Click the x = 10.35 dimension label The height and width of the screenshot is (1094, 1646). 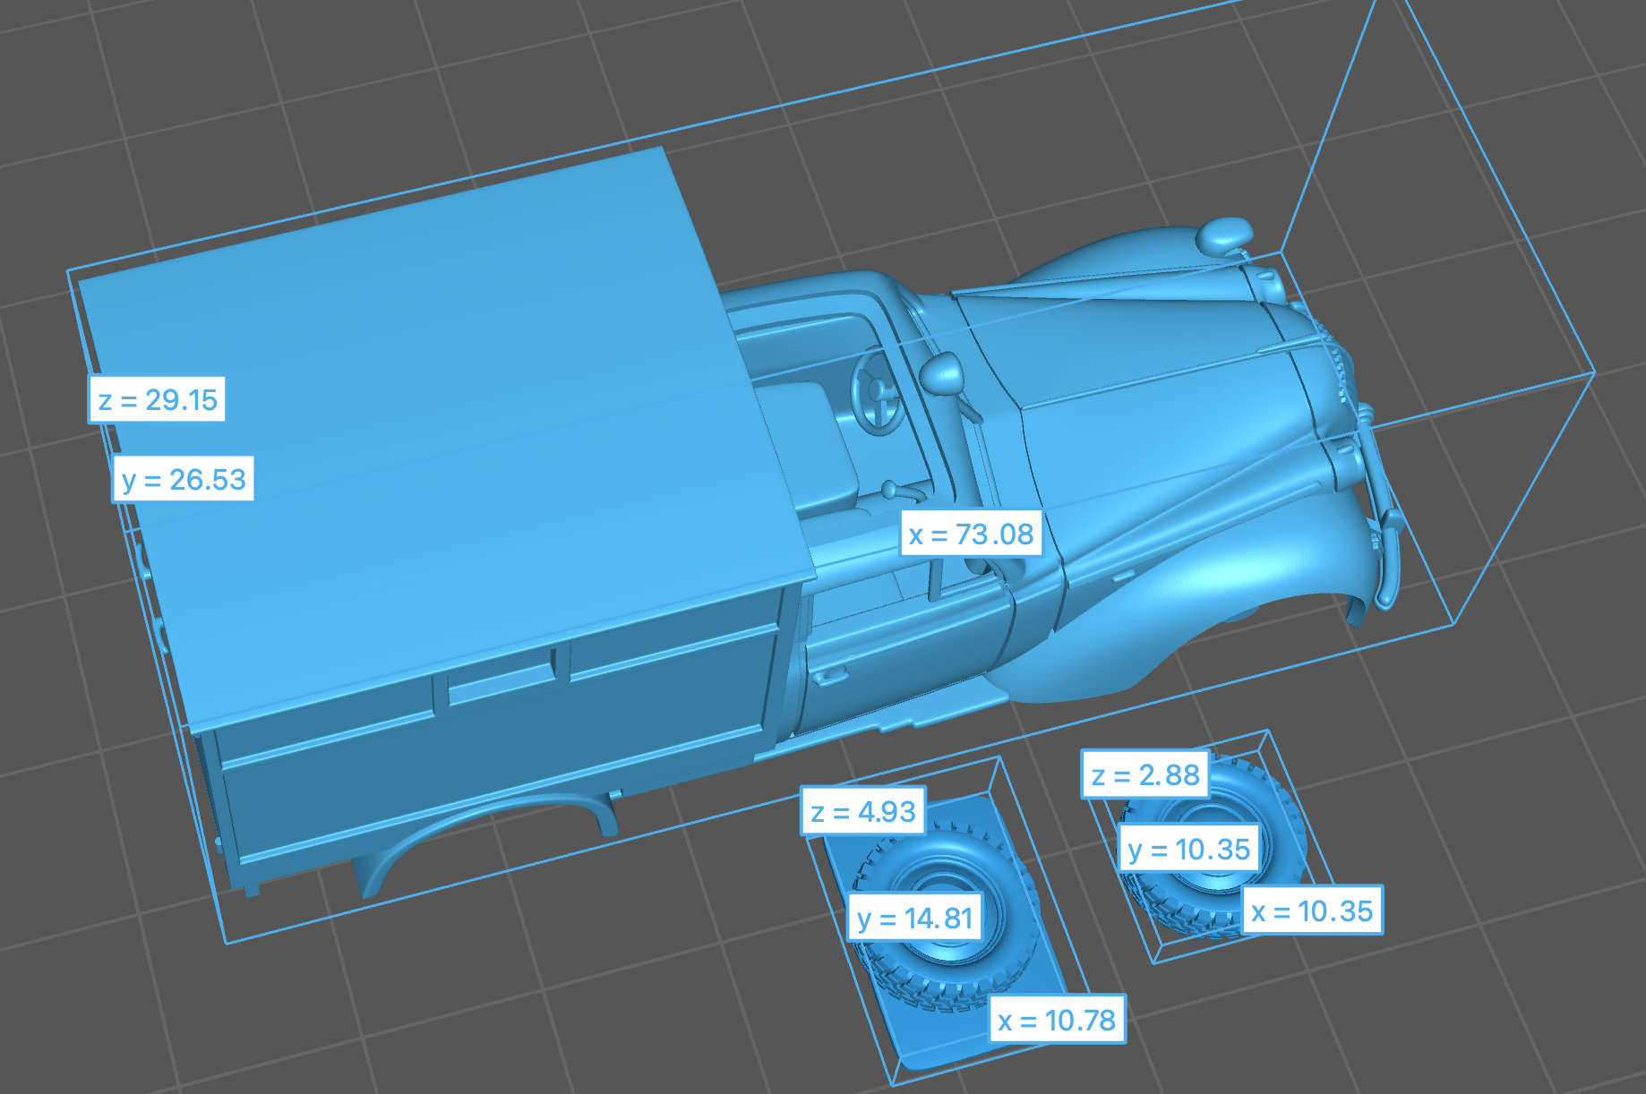[x=1312, y=910]
